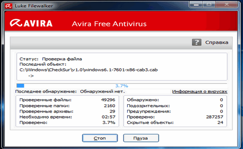Click the percentage label on the progress bar
Viewport: 243px width, 149px height.
(x=122, y=86)
